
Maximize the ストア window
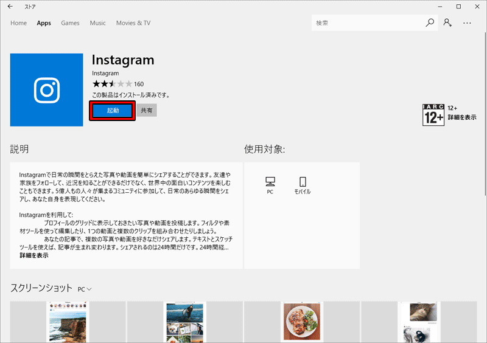pos(459,7)
